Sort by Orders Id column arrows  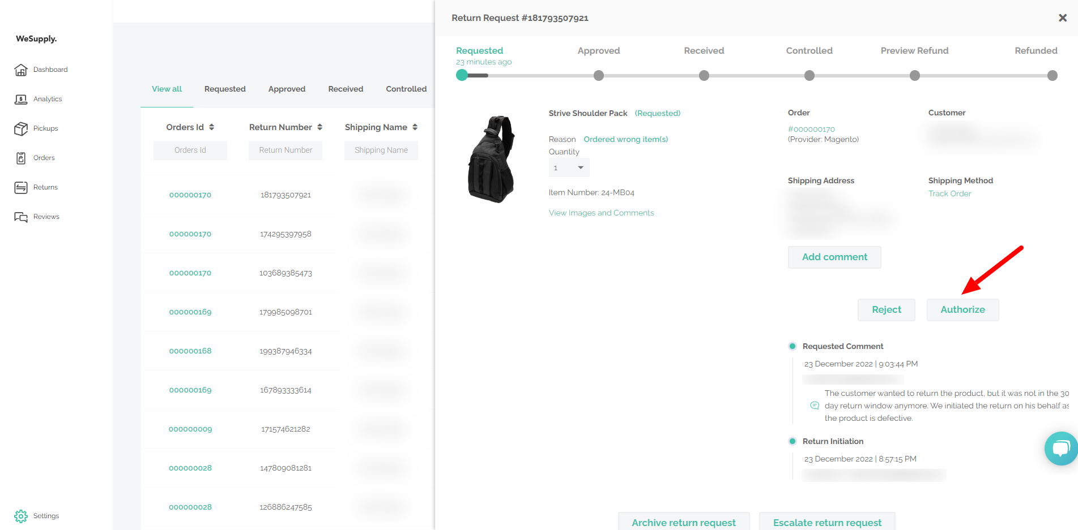212,127
